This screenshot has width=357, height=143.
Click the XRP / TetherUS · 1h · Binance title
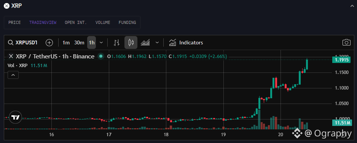tap(55, 56)
